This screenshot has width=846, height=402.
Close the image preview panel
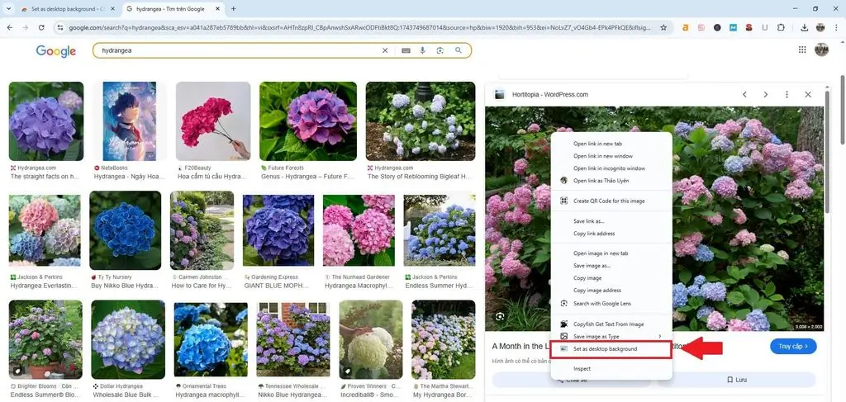(x=808, y=94)
